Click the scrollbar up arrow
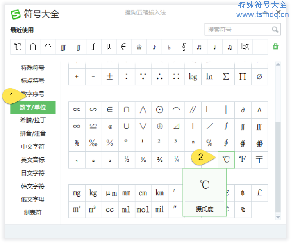 (278, 65)
